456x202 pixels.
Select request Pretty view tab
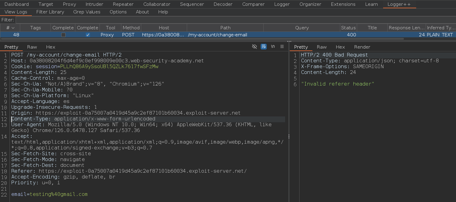tap(11, 47)
